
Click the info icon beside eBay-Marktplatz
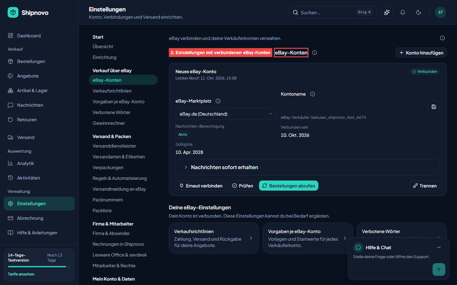pyautogui.click(x=218, y=101)
